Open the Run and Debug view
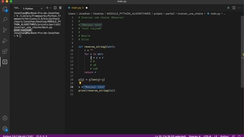Image resolution: width=244 pixels, height=137 pixels. [5, 41]
